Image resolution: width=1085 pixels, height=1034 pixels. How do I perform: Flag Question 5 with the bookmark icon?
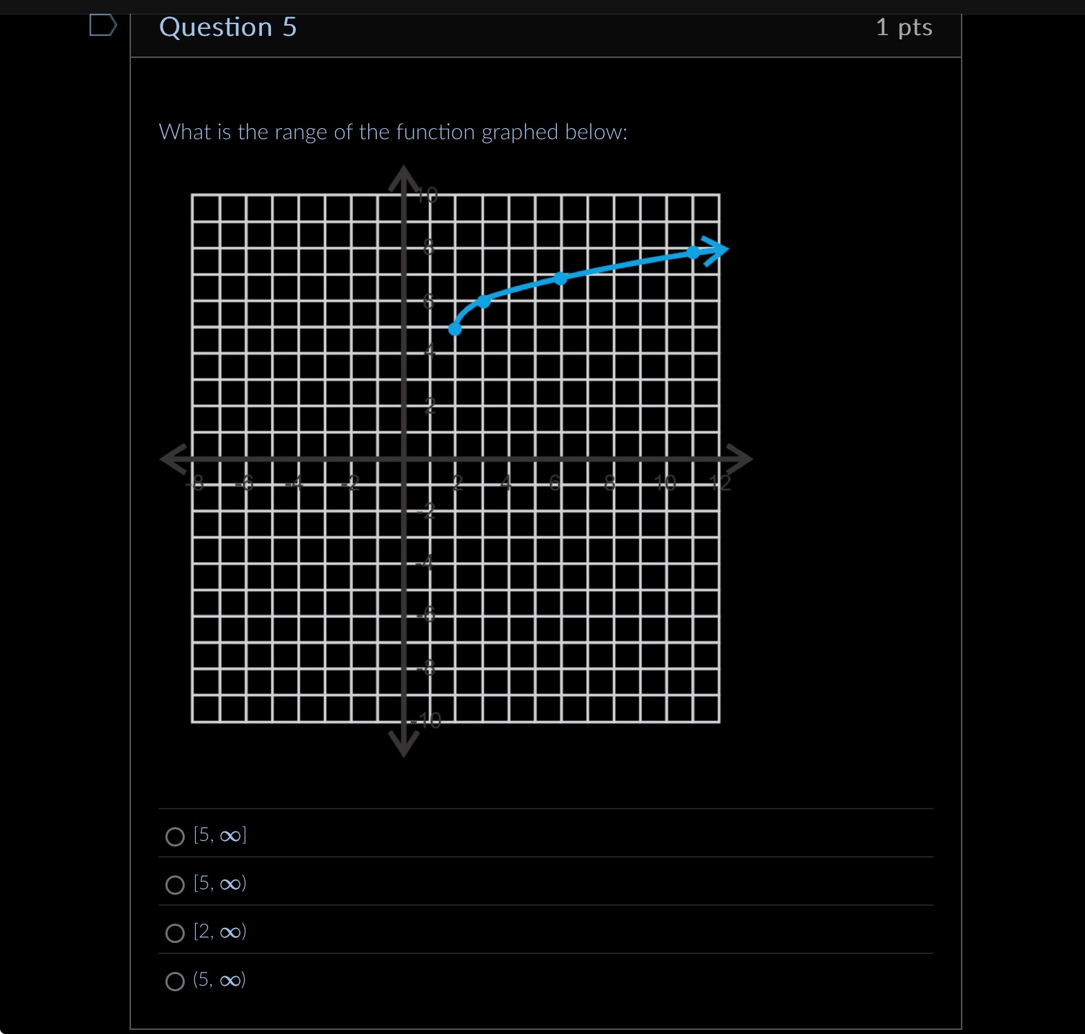[x=103, y=26]
